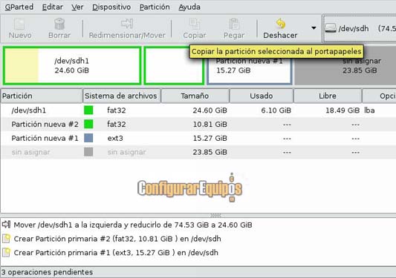The width and height of the screenshot is (396, 278).
Task: Open the Editar menu
Action: (x=53, y=7)
